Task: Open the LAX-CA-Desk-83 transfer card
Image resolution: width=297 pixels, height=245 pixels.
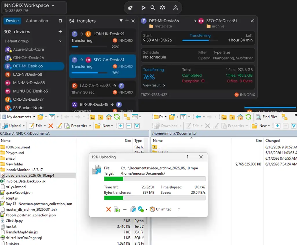Action: pos(102,89)
